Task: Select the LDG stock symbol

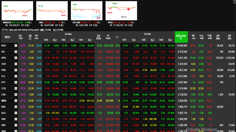Action: [x=4, y=95]
